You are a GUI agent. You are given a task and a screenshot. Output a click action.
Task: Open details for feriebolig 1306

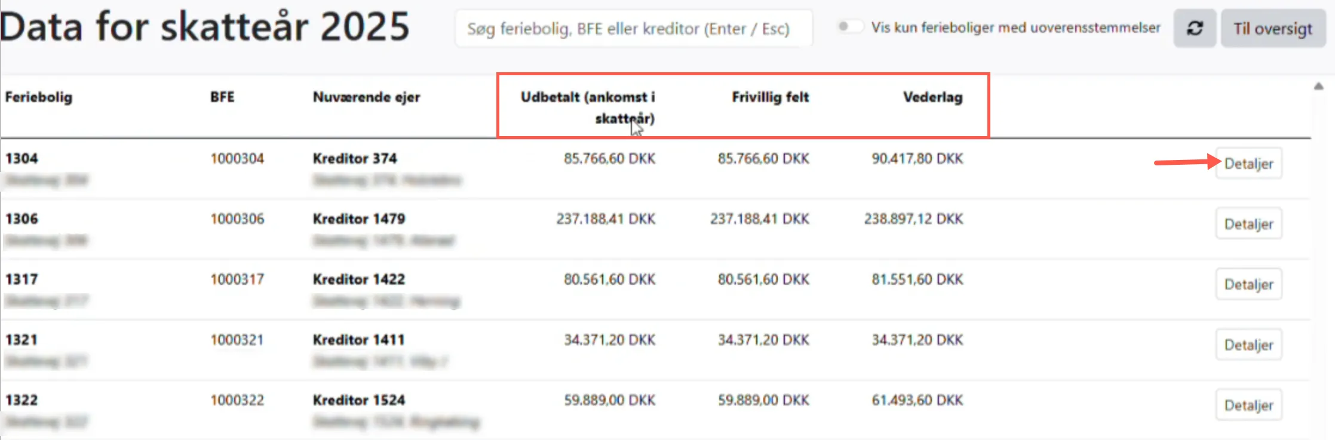coord(1248,223)
